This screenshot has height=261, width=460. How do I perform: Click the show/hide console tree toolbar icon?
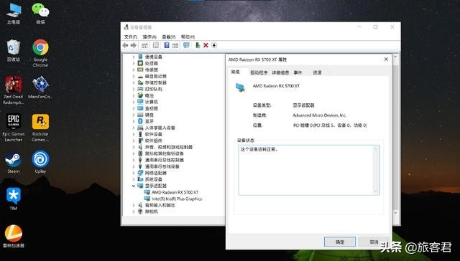point(144,45)
